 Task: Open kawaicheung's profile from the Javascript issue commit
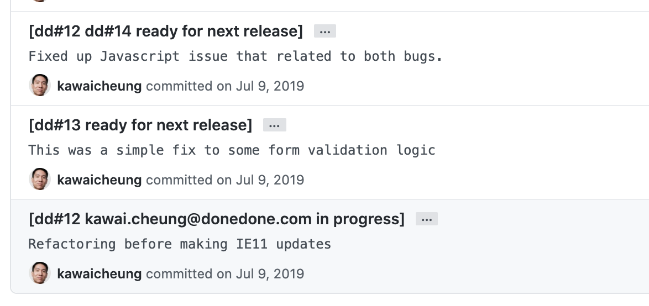tap(100, 86)
